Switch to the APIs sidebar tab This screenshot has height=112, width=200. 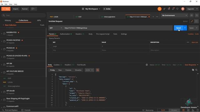tap(39, 20)
